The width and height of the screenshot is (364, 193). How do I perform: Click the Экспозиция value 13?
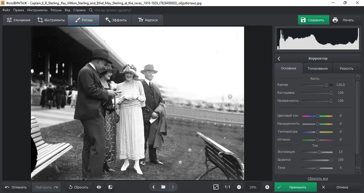[x=341, y=152]
